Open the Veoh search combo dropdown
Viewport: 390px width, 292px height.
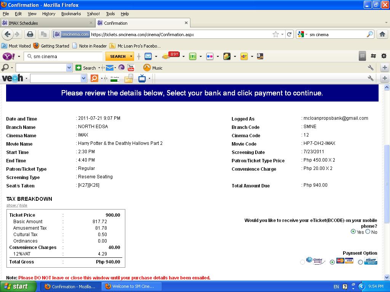[83, 78]
